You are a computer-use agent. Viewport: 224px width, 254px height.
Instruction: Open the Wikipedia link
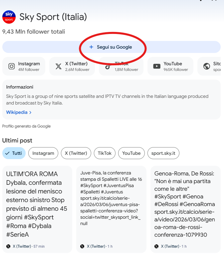(x=17, y=112)
